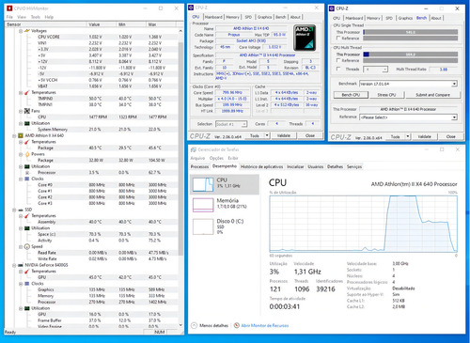Viewport: 470px width, 343px height.
Task: Collapse the NVIDIA GeForce node in HWMonitor
Action: coord(14,265)
